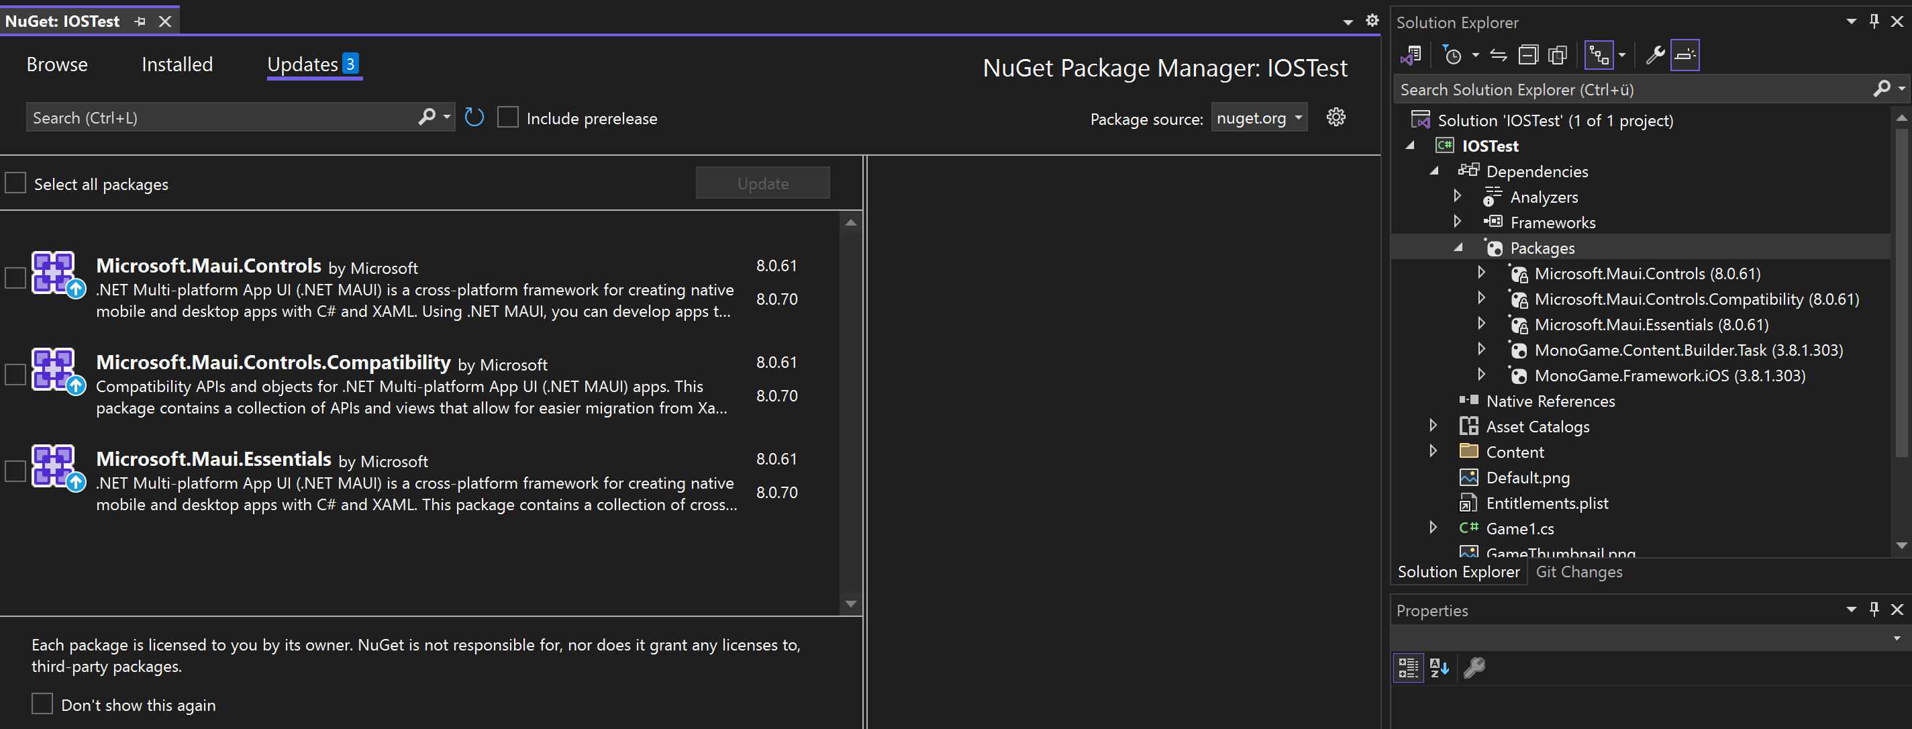1912x729 pixels.
Task: Focus Search Solution Explorer field
Action: [1633, 89]
